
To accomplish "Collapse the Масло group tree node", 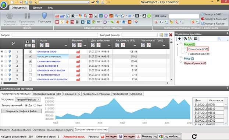I will click(x=178, y=44).
